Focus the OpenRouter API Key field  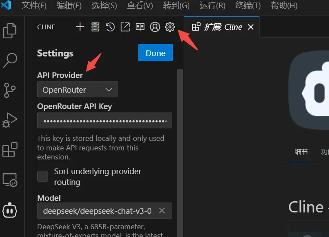coord(105,121)
